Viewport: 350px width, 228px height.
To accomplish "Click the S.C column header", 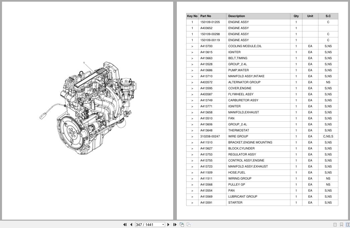I will (x=328, y=16).
